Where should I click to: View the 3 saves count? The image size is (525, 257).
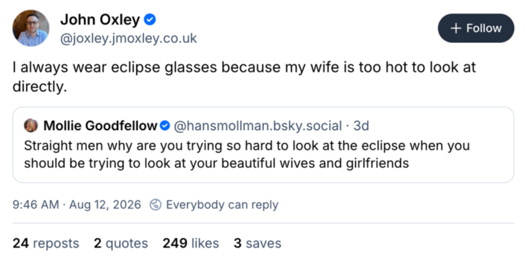[258, 243]
